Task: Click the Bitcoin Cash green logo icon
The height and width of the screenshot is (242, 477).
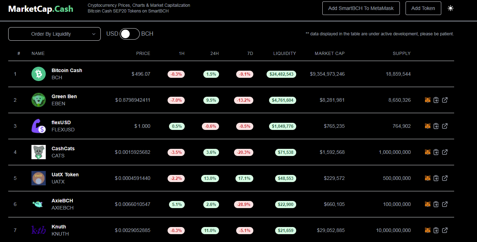Action: pos(39,74)
